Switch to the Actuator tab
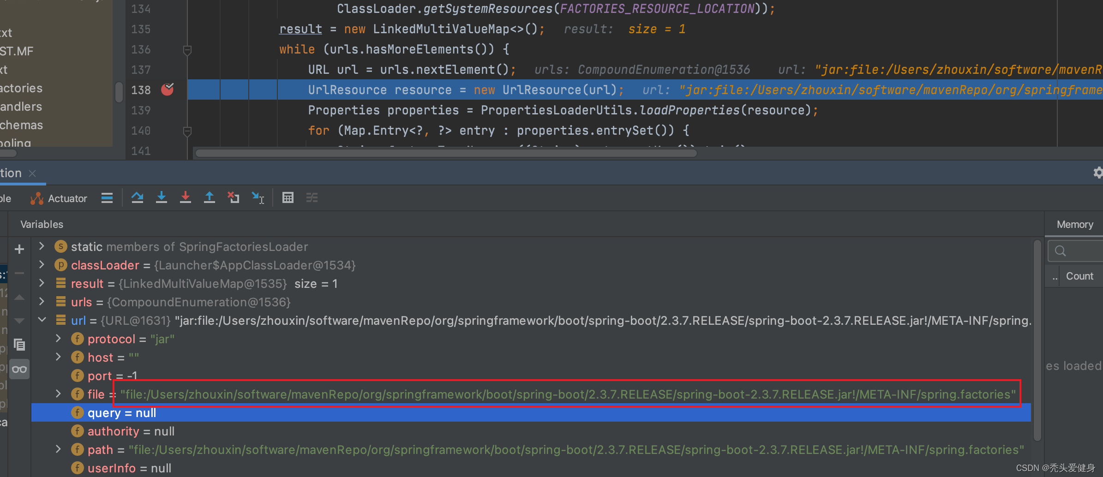This screenshot has width=1103, height=477. [x=59, y=198]
